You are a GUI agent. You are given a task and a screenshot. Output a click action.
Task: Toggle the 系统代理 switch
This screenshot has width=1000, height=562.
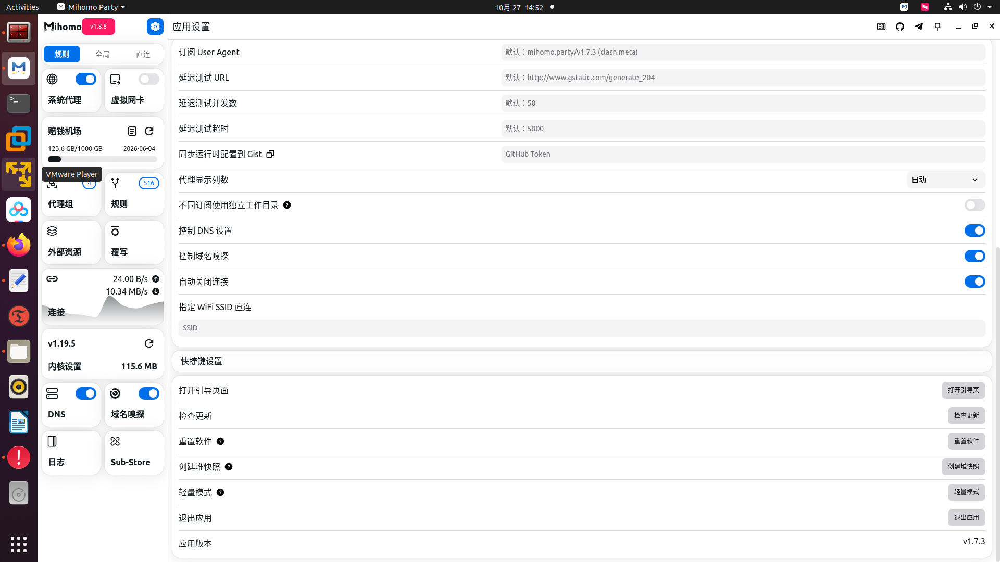click(x=85, y=79)
